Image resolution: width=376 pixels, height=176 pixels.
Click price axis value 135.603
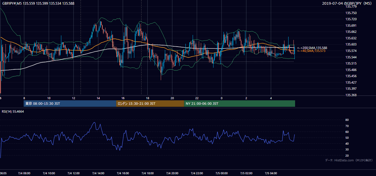click(351, 44)
